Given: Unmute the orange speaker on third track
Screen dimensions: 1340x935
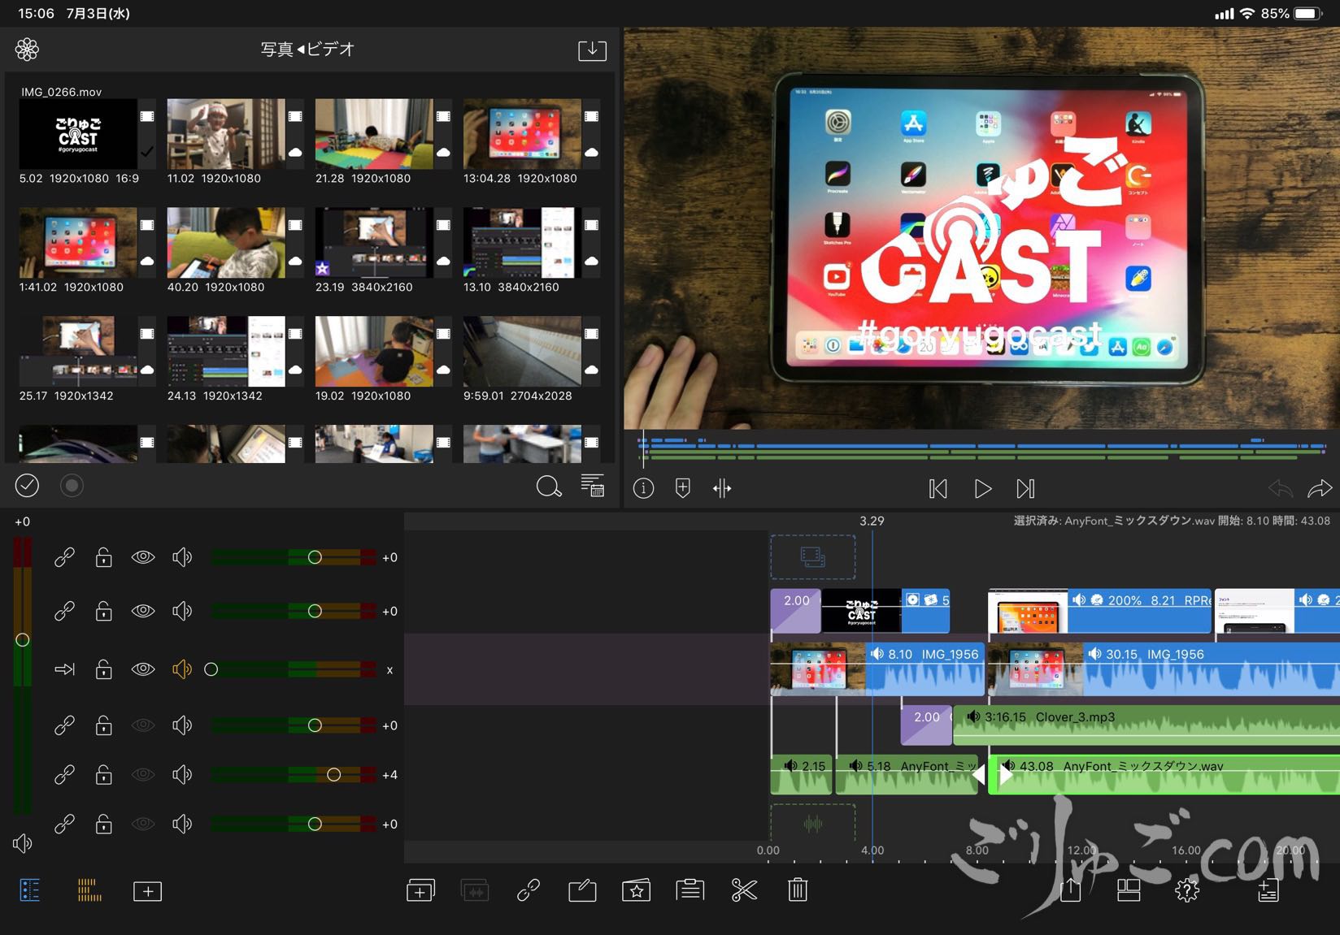Looking at the screenshot, I should (x=182, y=669).
